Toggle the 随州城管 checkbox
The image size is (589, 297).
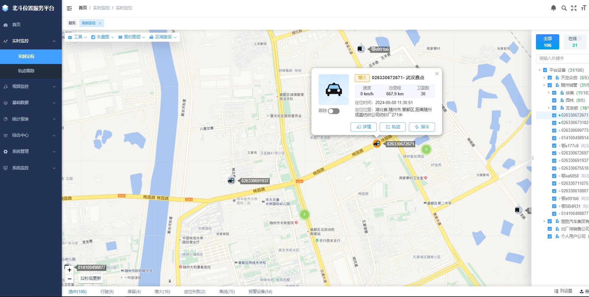coord(550,85)
